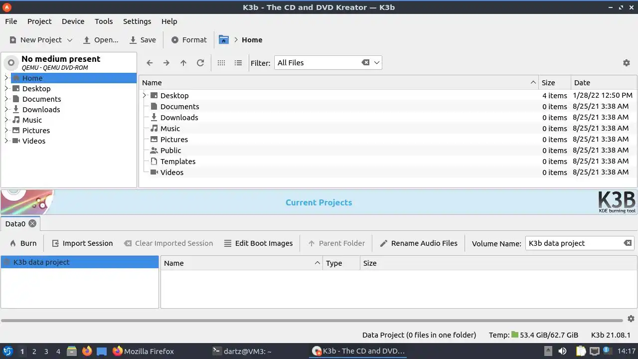
Task: Sort file list by Size column
Action: 554,83
